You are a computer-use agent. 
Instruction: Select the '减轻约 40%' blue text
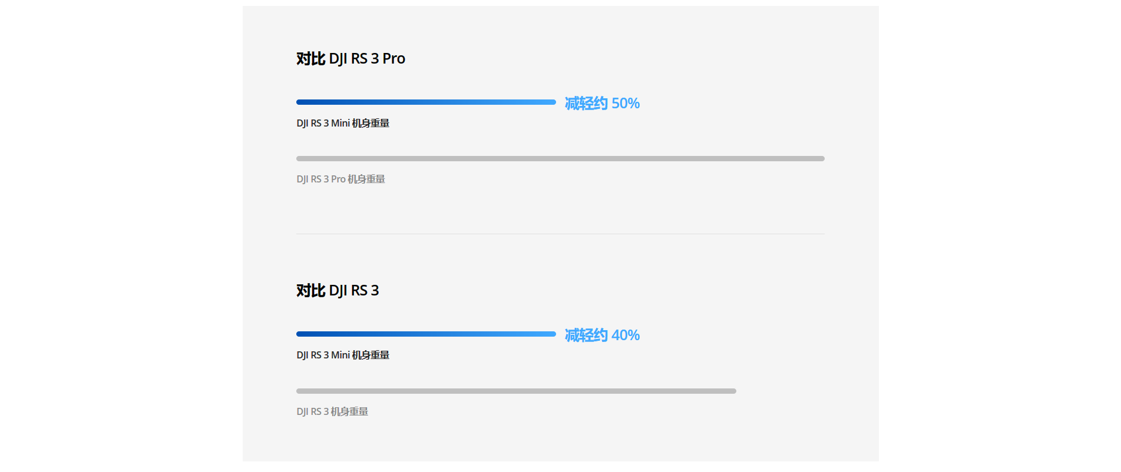(601, 335)
